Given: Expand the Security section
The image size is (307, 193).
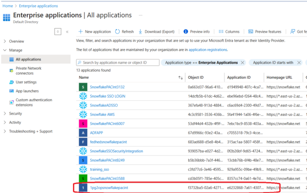Looking at the screenshot, I should click(5, 113).
